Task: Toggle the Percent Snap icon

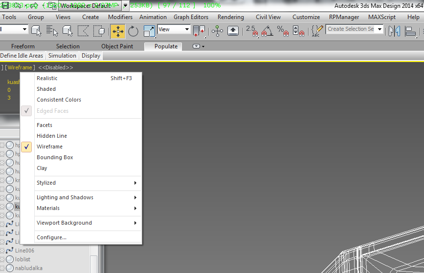Action: point(283,31)
